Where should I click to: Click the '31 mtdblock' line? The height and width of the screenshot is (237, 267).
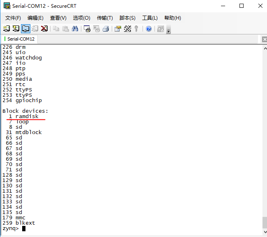click(x=24, y=132)
